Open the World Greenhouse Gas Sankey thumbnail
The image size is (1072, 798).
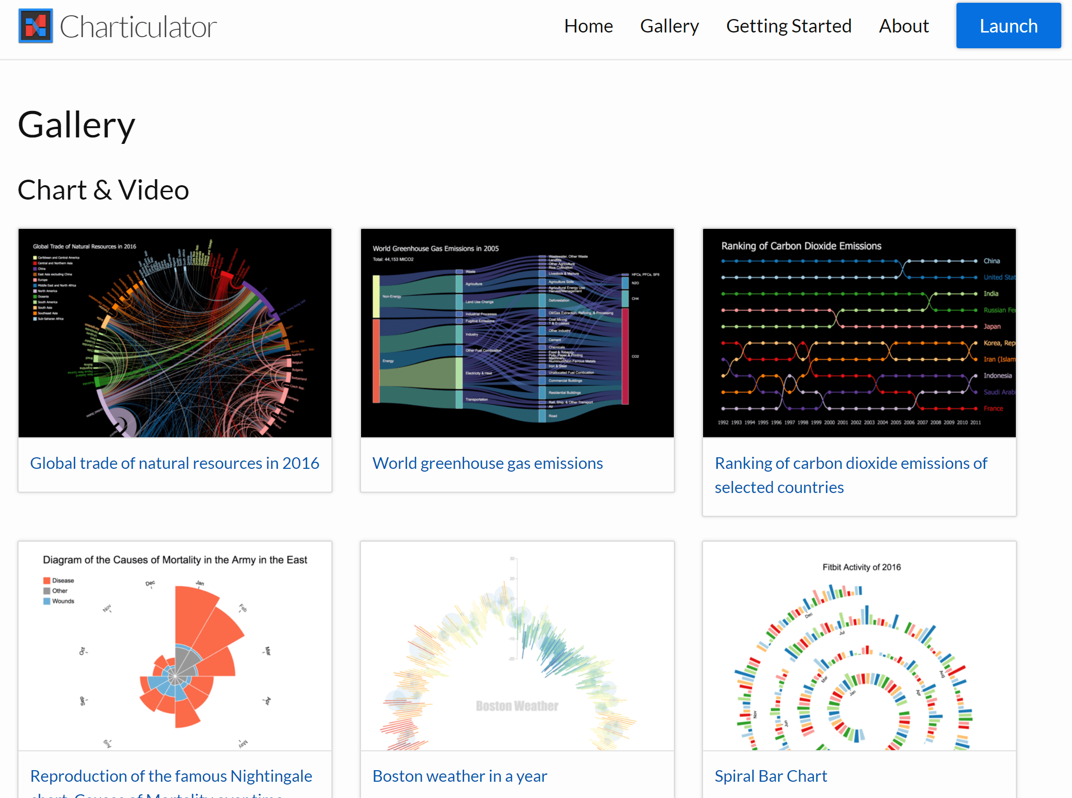[x=517, y=333]
